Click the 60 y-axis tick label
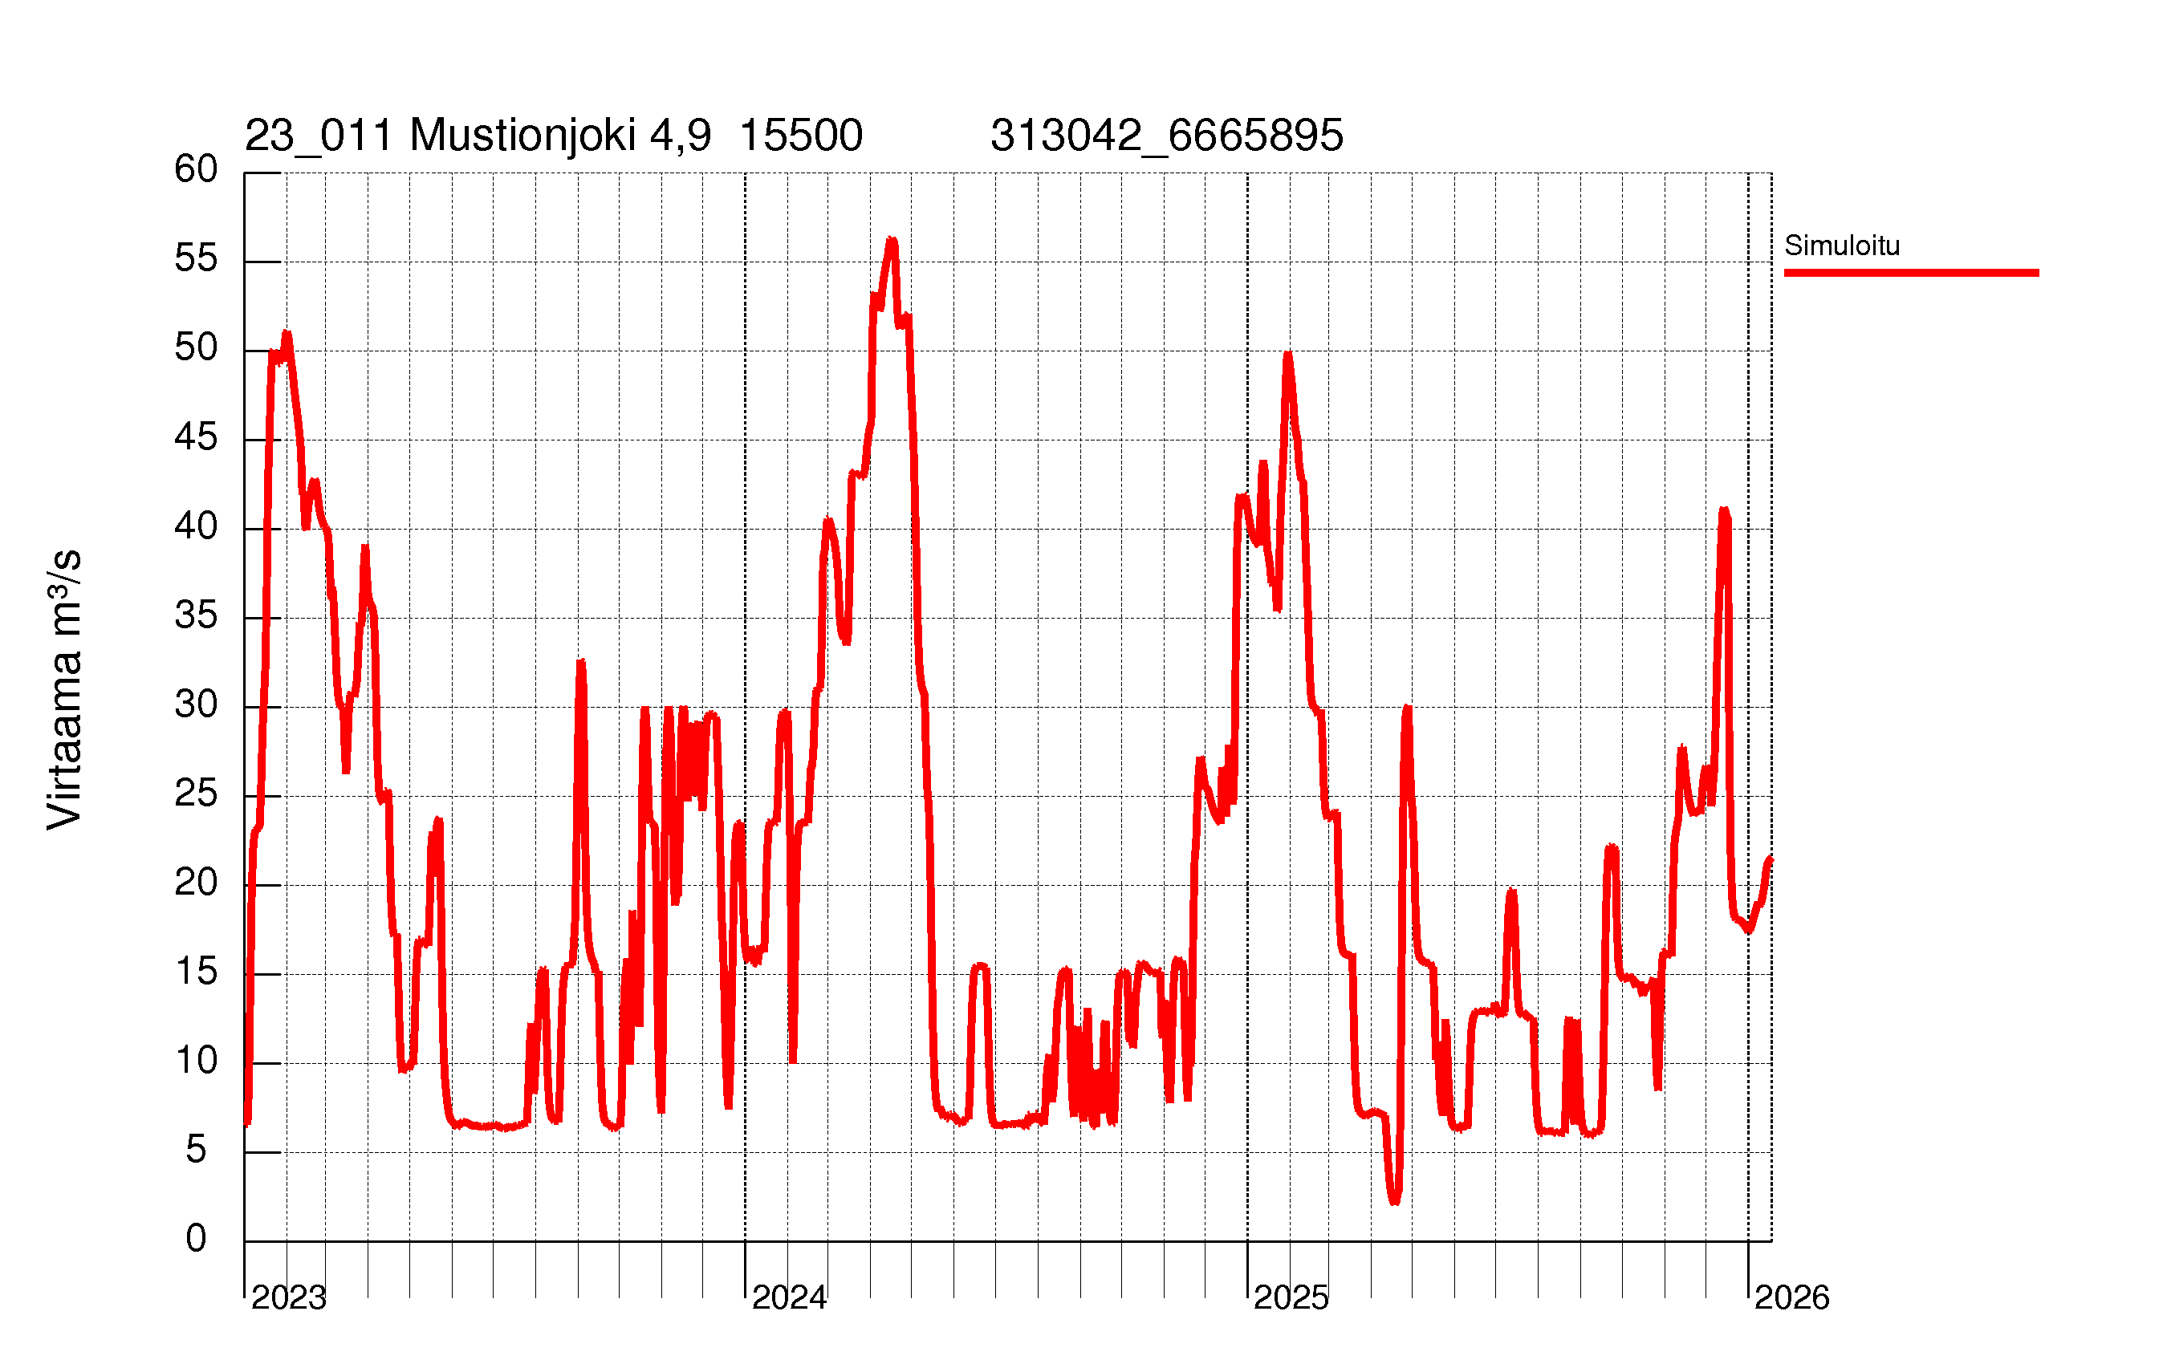2167x1364 pixels. point(195,169)
